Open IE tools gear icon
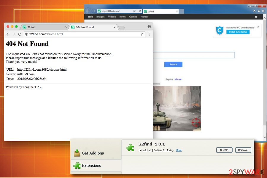Viewport: 267px width, 178px height. 263,11
